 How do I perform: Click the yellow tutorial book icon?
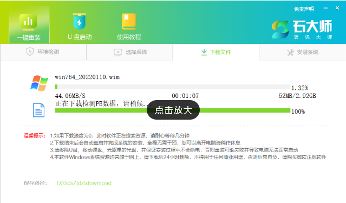[129, 22]
